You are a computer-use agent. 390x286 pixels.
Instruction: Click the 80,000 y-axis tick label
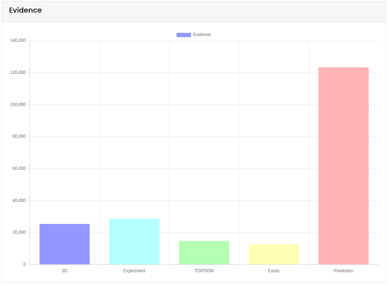[x=19, y=136]
